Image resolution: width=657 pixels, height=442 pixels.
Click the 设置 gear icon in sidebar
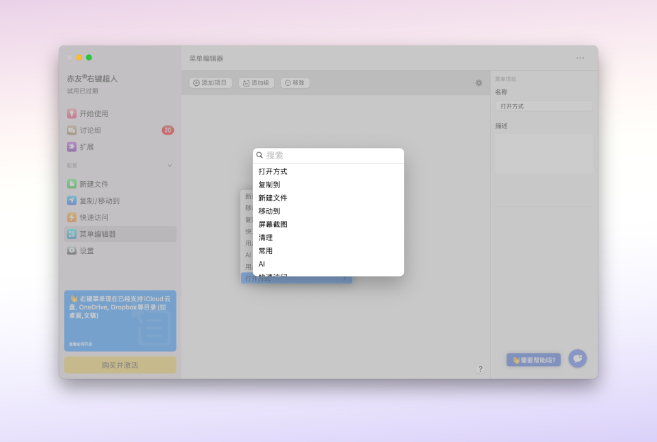coord(71,251)
